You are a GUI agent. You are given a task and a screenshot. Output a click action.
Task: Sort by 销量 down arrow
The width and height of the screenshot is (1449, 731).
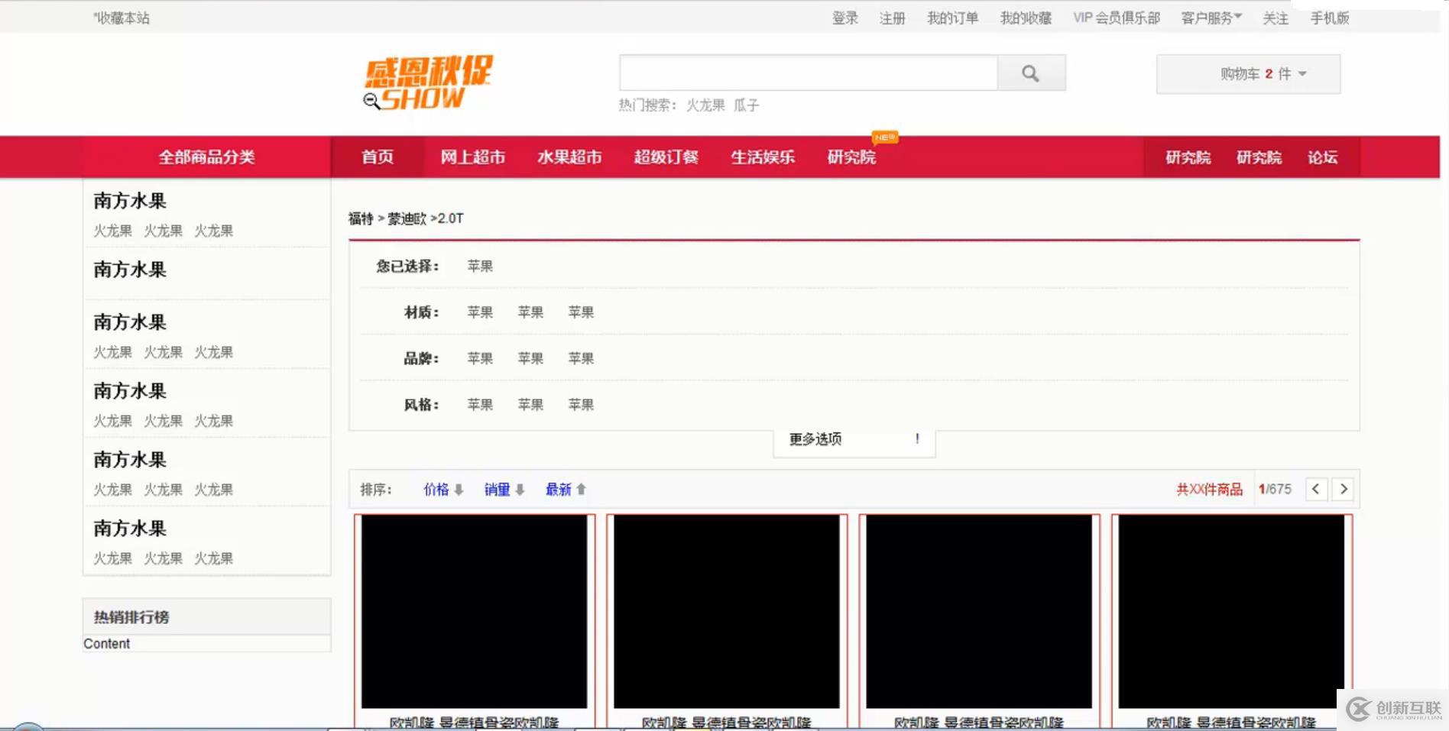520,490
